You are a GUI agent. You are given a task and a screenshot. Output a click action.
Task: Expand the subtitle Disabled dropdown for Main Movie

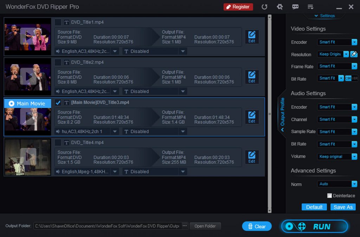(x=183, y=131)
